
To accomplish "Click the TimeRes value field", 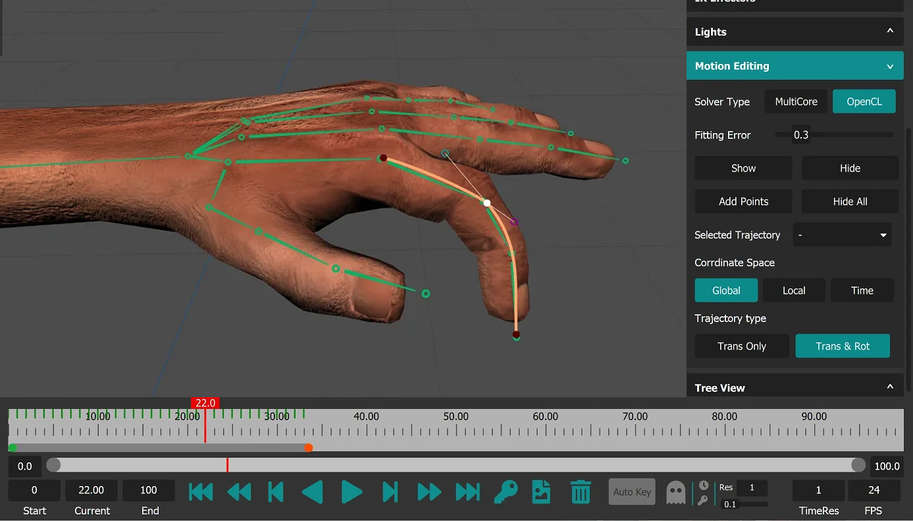I will click(819, 490).
